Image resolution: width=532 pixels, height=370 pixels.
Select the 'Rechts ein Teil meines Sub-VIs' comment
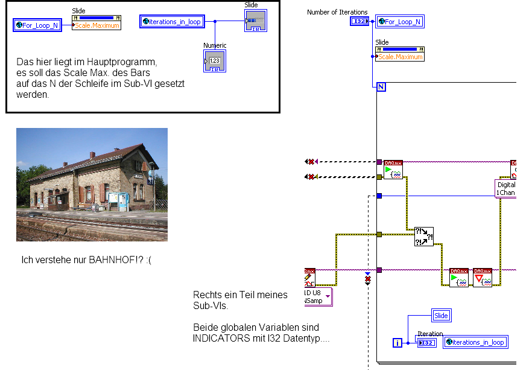(240, 300)
